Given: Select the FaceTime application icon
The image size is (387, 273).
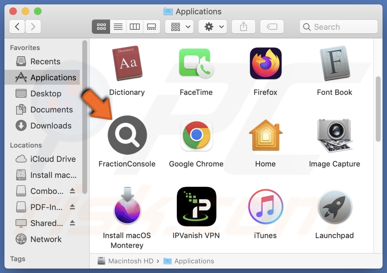Looking at the screenshot, I should point(196,64).
